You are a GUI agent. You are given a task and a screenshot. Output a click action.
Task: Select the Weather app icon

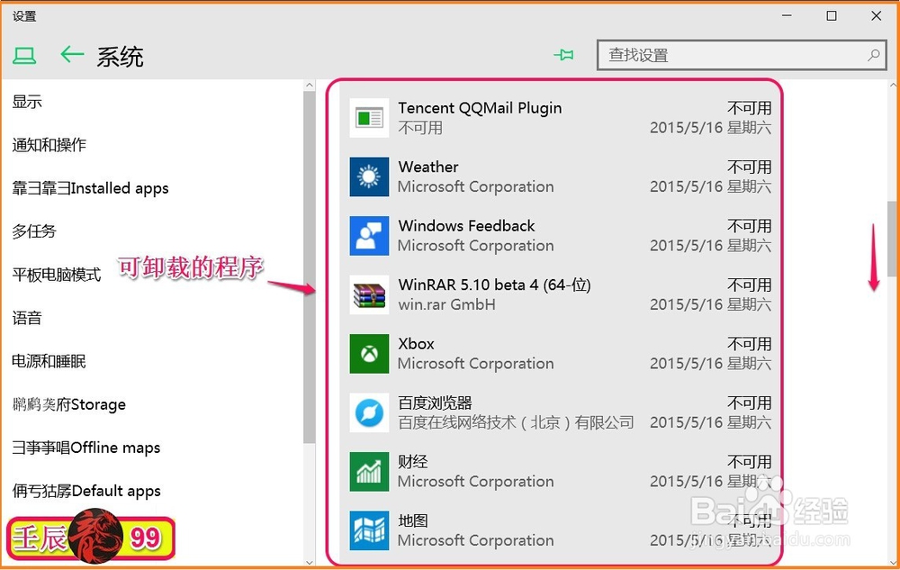pos(368,176)
